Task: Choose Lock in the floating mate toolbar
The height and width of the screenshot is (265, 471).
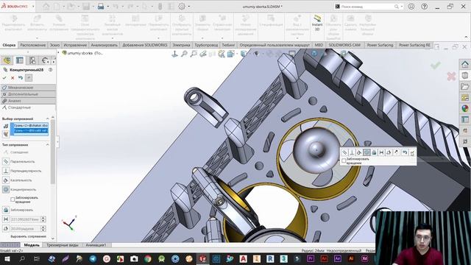Action: click(374, 152)
